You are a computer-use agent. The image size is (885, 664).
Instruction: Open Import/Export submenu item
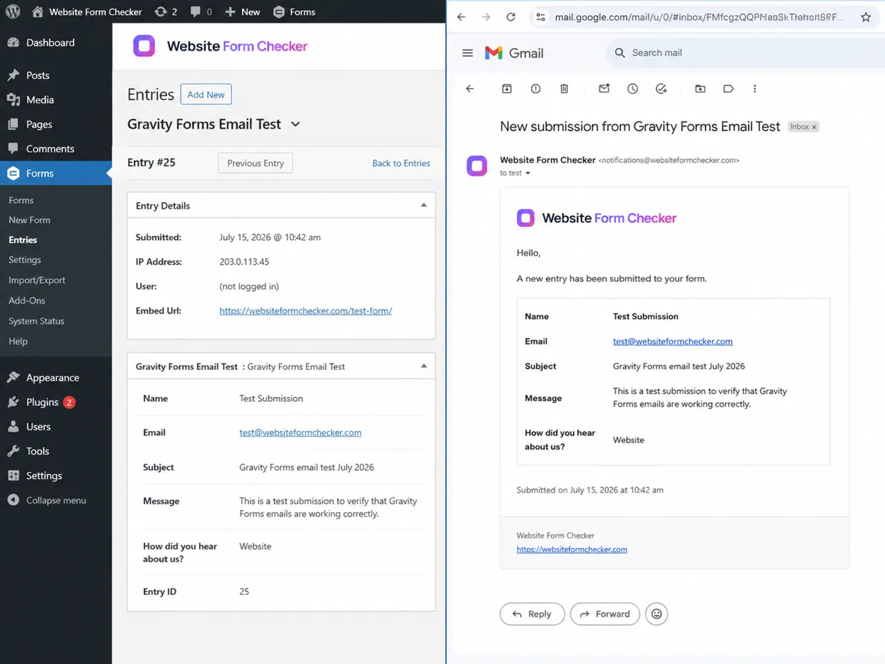coord(37,280)
